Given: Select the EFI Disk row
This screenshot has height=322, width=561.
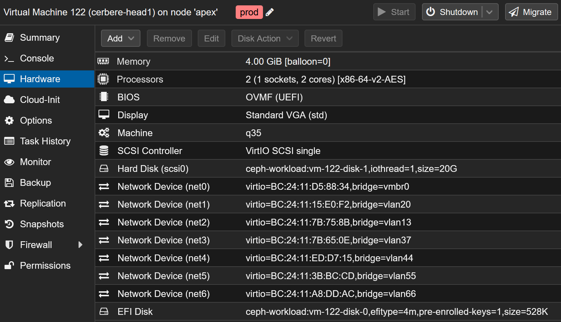Looking at the screenshot, I should 322,312.
